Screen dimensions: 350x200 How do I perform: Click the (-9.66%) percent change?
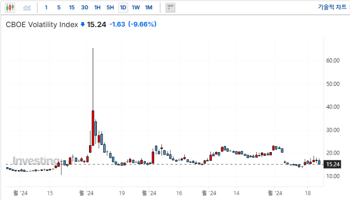click(142, 24)
